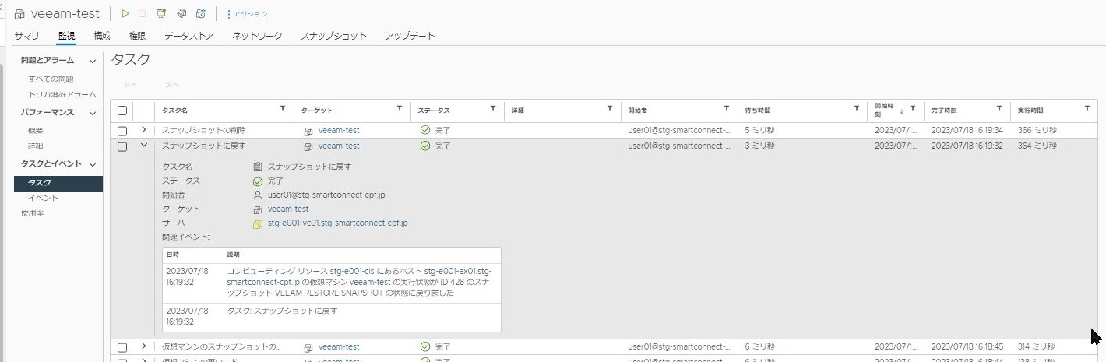This screenshot has height=362, width=1106.
Task: Select the 監視 tab
Action: pyautogui.click(x=66, y=36)
